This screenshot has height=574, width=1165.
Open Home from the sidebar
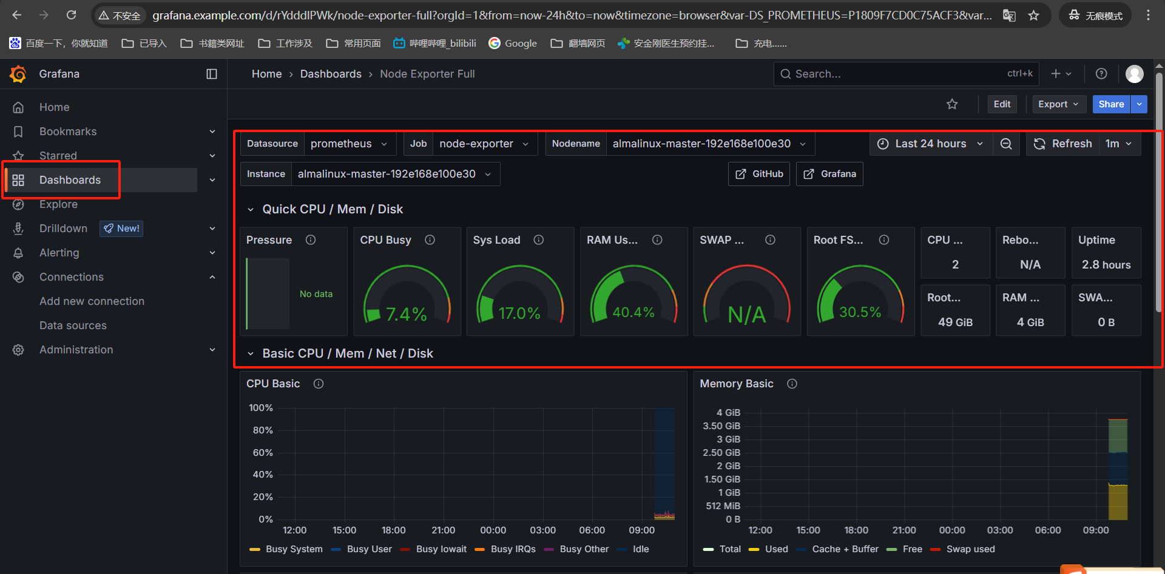click(55, 107)
